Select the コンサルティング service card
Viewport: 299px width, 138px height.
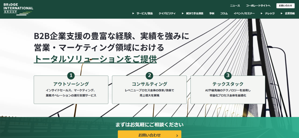[149, 90]
